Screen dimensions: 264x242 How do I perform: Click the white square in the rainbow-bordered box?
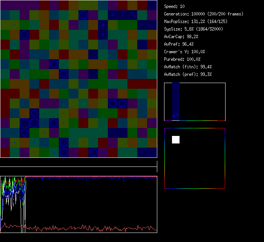click(176, 140)
